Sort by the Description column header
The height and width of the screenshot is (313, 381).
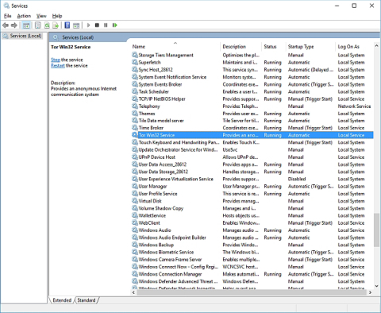tap(241, 47)
